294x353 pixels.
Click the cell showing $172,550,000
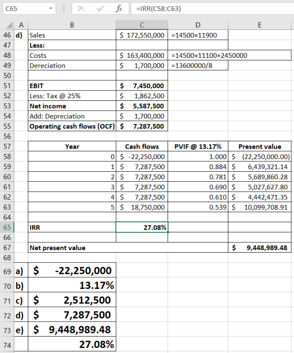coord(142,35)
